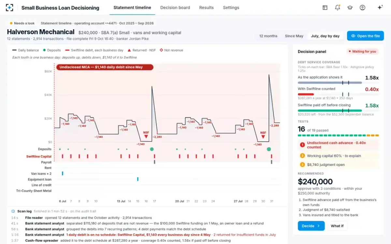Screen dimensions: 391x244
Task: Click the orange circle numbered 3
Action: pyautogui.click(x=302, y=165)
